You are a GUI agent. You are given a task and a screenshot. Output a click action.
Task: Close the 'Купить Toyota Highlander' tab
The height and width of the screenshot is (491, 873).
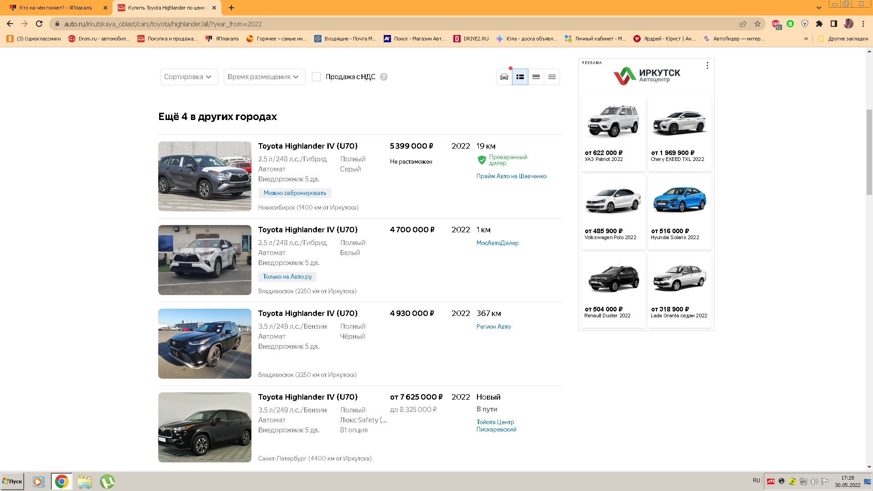214,8
